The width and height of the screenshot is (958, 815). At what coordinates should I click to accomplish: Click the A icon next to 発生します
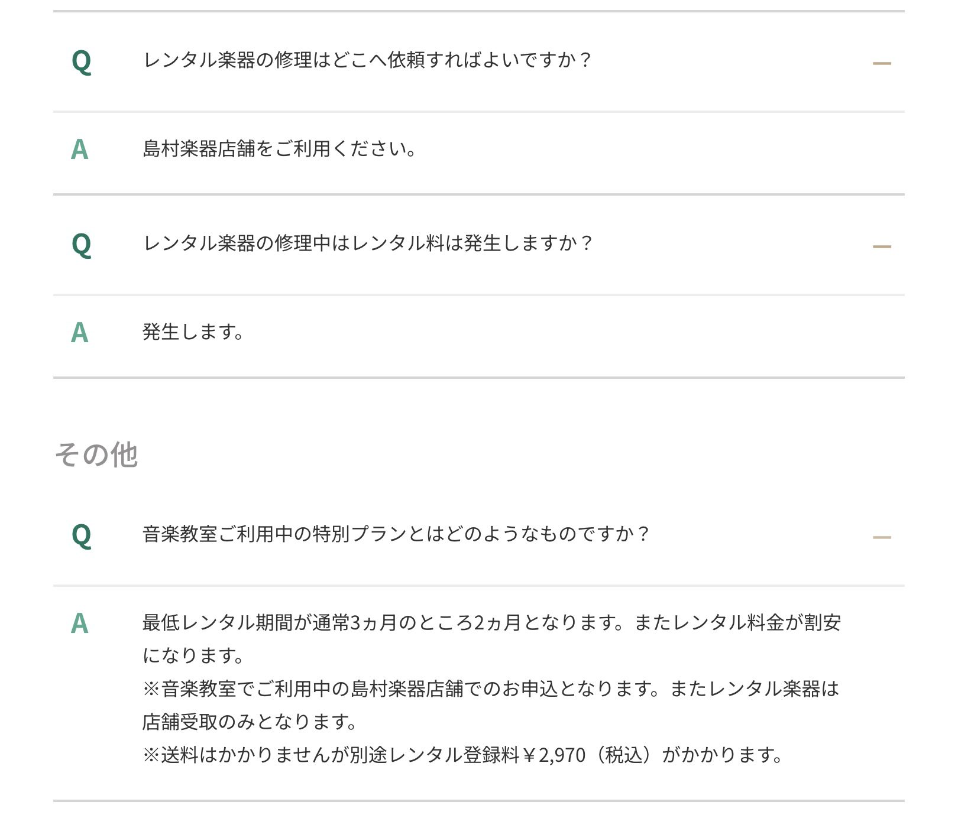pyautogui.click(x=80, y=333)
